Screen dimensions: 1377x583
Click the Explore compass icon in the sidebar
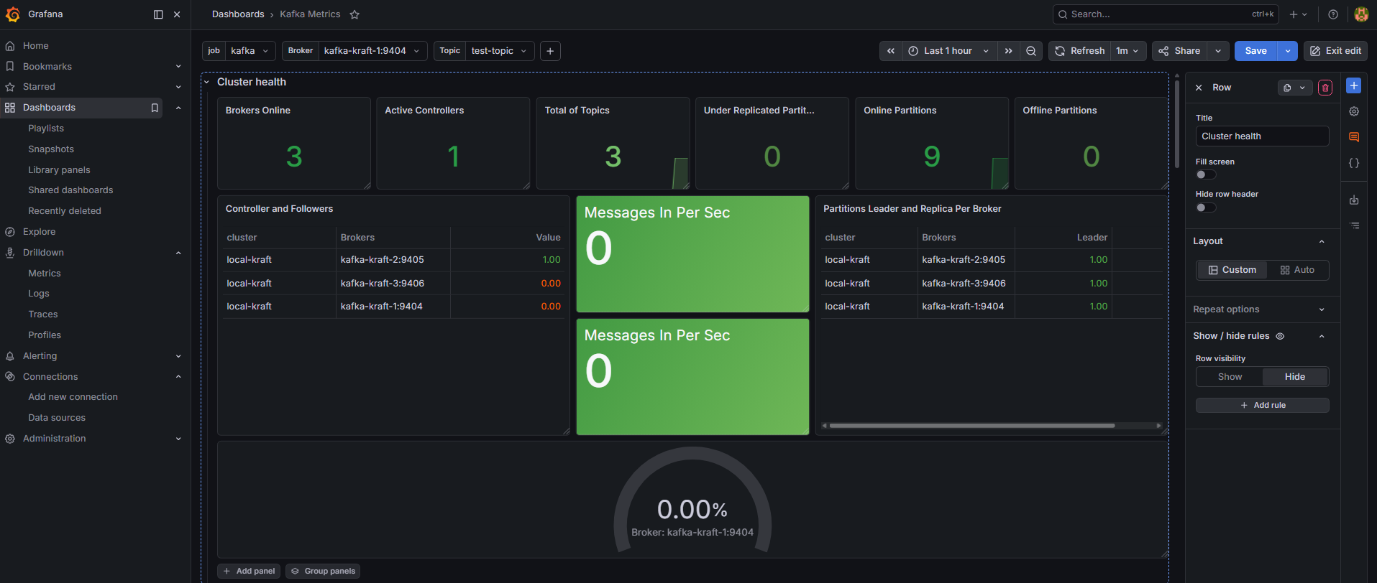(10, 232)
